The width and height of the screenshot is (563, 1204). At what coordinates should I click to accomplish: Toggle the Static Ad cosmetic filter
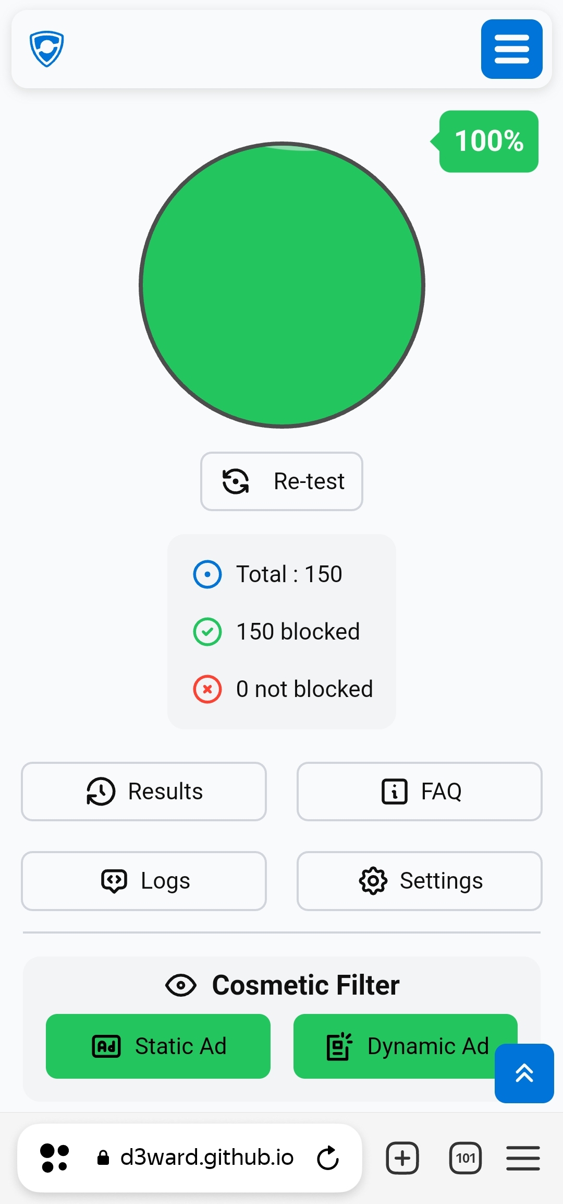[x=158, y=1046]
